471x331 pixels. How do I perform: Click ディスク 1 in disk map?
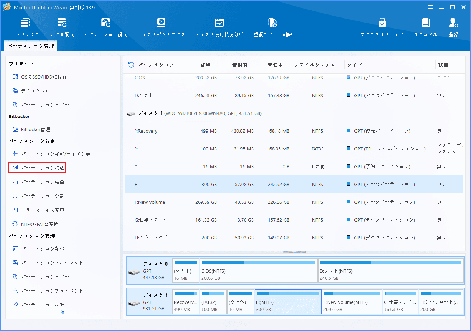tap(149, 302)
